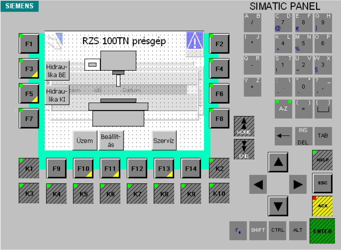Image resolution: width=341 pixels, height=250 pixels.
Task: Click the Y Z plus key
Action: [252, 87]
